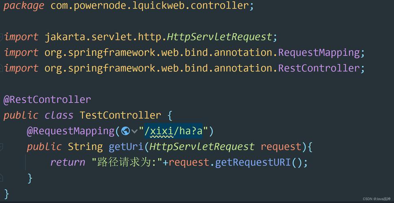394x203 pixels.
Task: Click the imported RestController class name
Action: click(319, 68)
